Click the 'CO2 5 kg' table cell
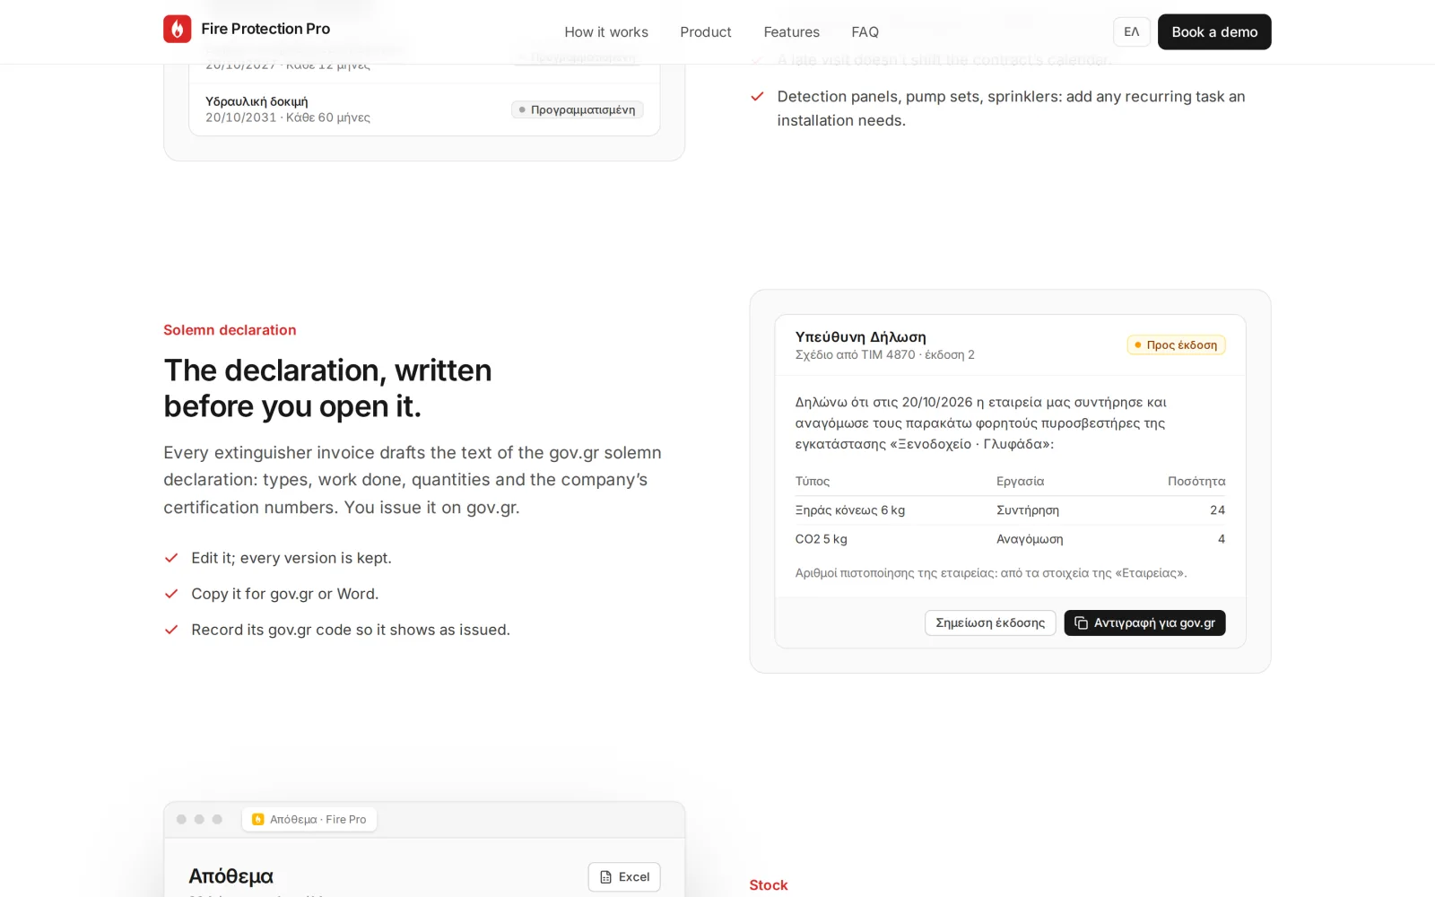Image resolution: width=1435 pixels, height=897 pixels. pos(822,539)
